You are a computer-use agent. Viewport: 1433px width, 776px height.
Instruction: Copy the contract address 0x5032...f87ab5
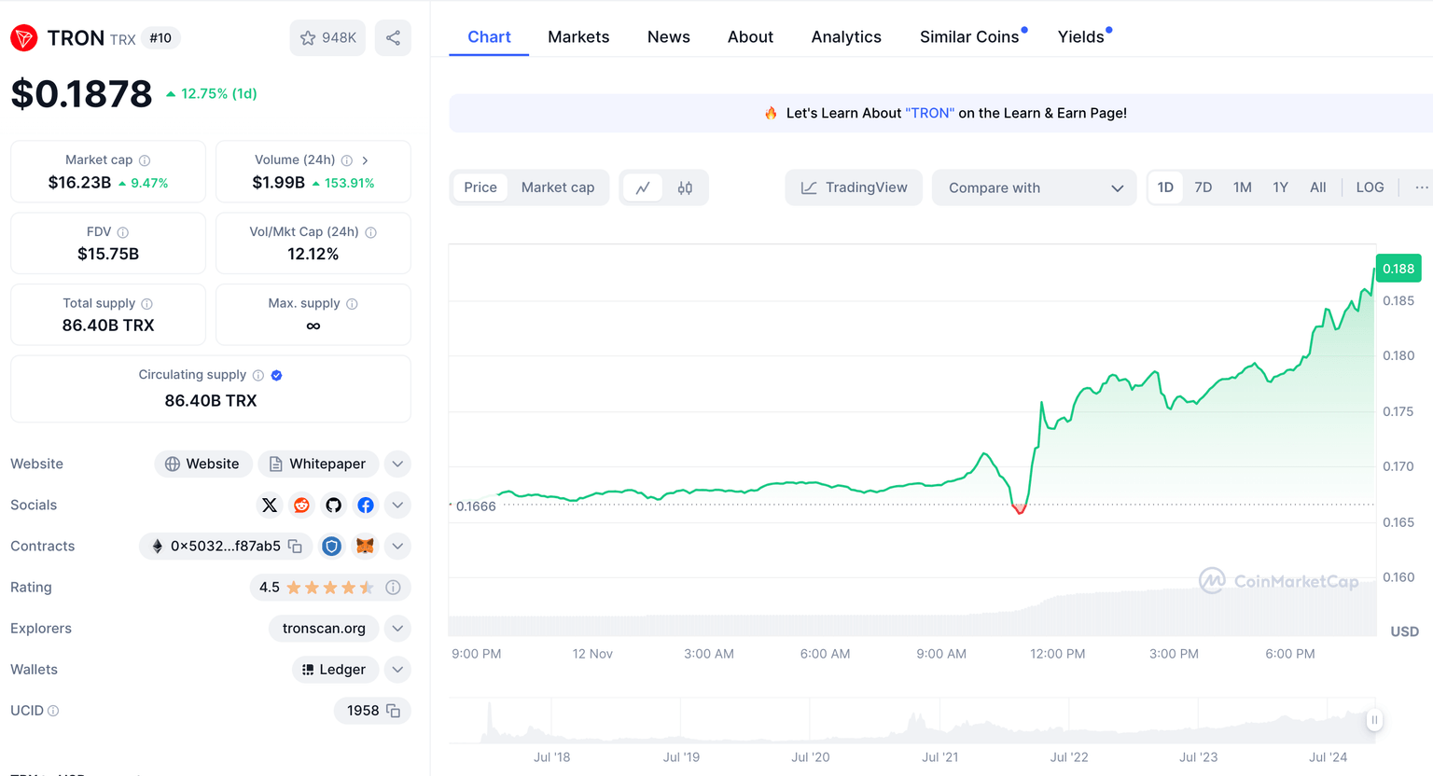point(295,547)
